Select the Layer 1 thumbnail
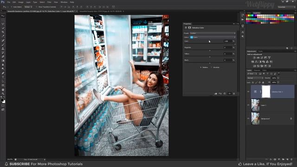This screenshot has height=167, width=297. [255, 105]
